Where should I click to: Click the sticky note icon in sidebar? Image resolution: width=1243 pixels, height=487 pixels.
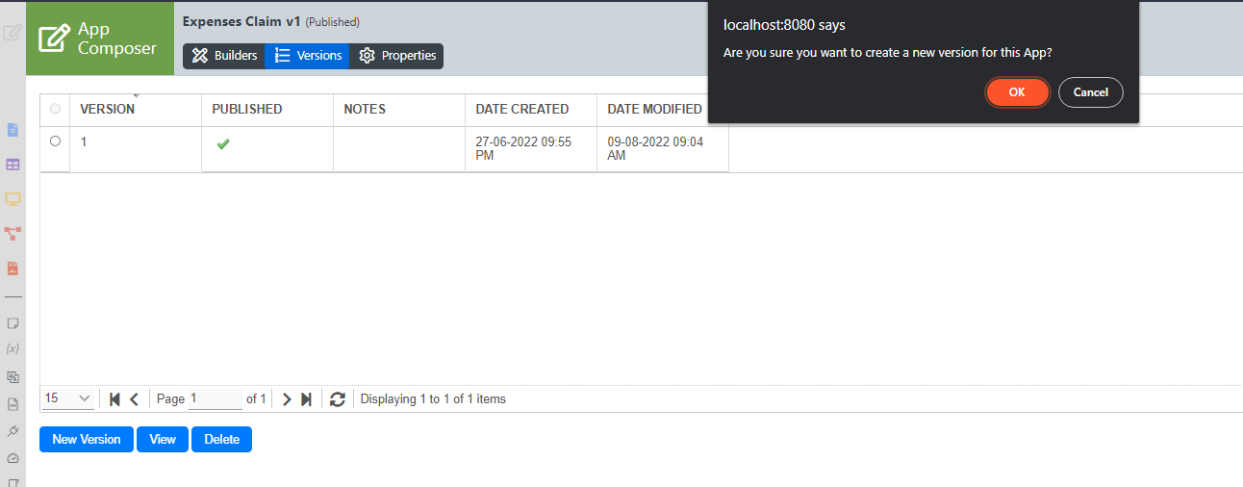click(13, 322)
